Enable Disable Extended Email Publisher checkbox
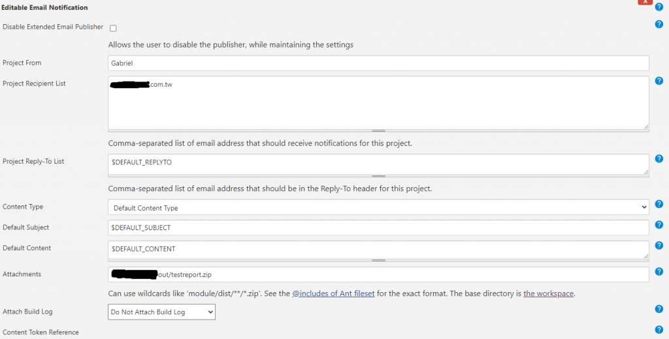669x339 pixels. pyautogui.click(x=113, y=28)
